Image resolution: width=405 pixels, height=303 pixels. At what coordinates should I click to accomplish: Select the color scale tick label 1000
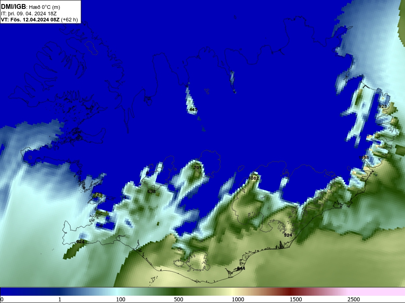point(238,299)
